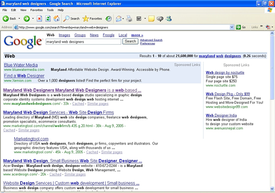Click the yellow note toolbar icon
The width and height of the screenshot is (275, 193).
(x=151, y=19)
